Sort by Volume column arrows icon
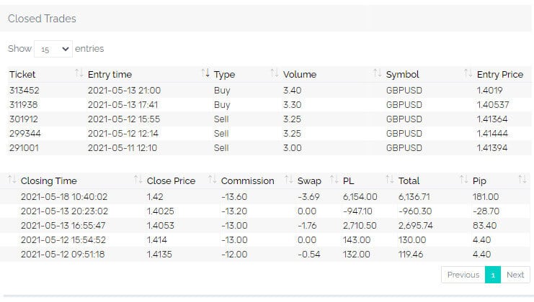The image size is (534, 302). point(377,74)
